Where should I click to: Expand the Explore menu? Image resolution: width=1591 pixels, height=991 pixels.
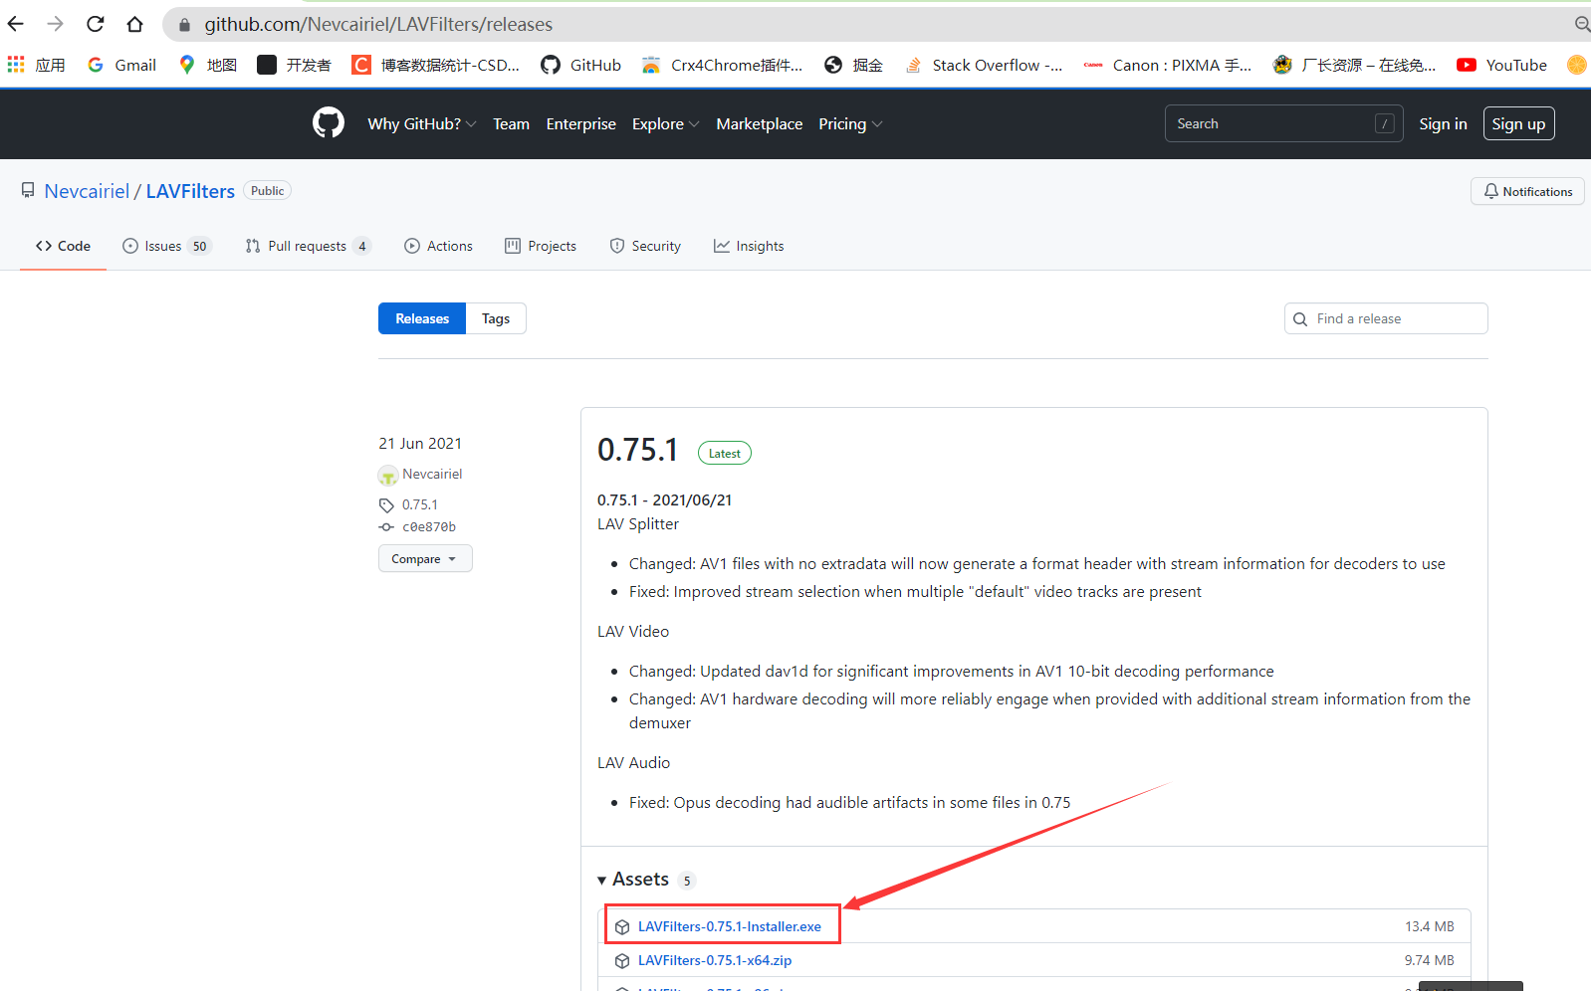tap(665, 123)
